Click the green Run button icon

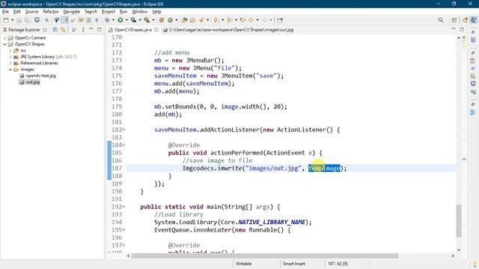point(120,20)
